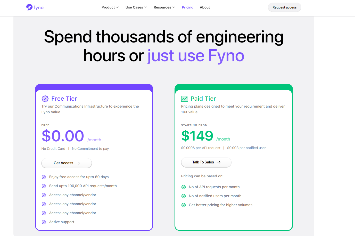Expand the Product dropdown menu

pos(110,7)
